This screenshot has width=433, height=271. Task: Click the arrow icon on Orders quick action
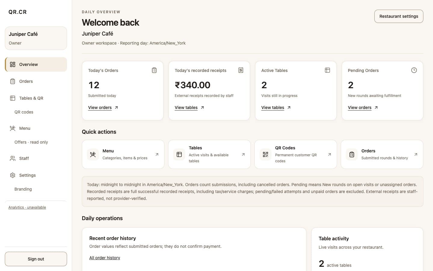click(x=416, y=154)
